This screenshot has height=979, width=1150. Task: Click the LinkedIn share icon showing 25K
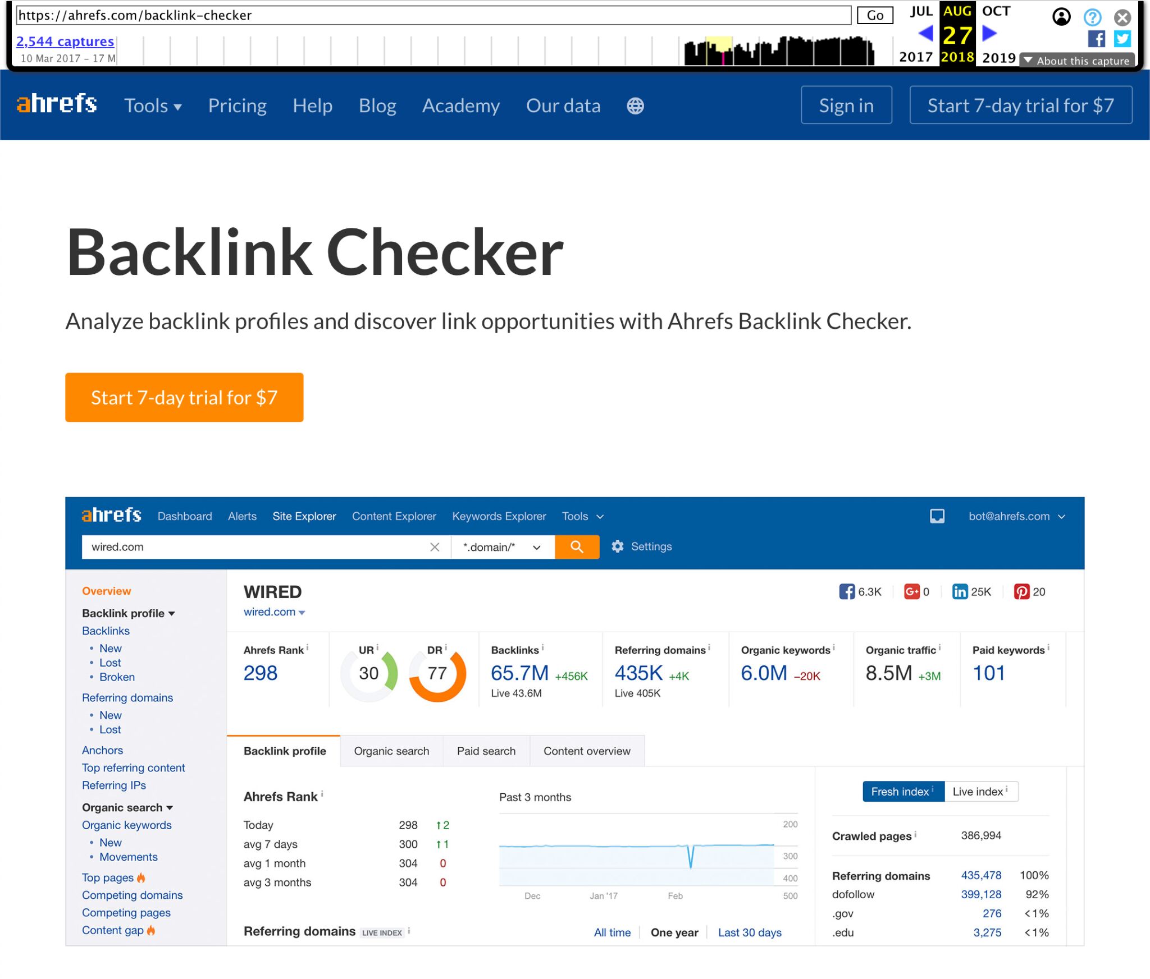point(960,591)
